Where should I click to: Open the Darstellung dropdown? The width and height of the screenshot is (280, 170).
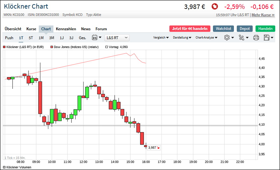pyautogui.click(x=182, y=38)
